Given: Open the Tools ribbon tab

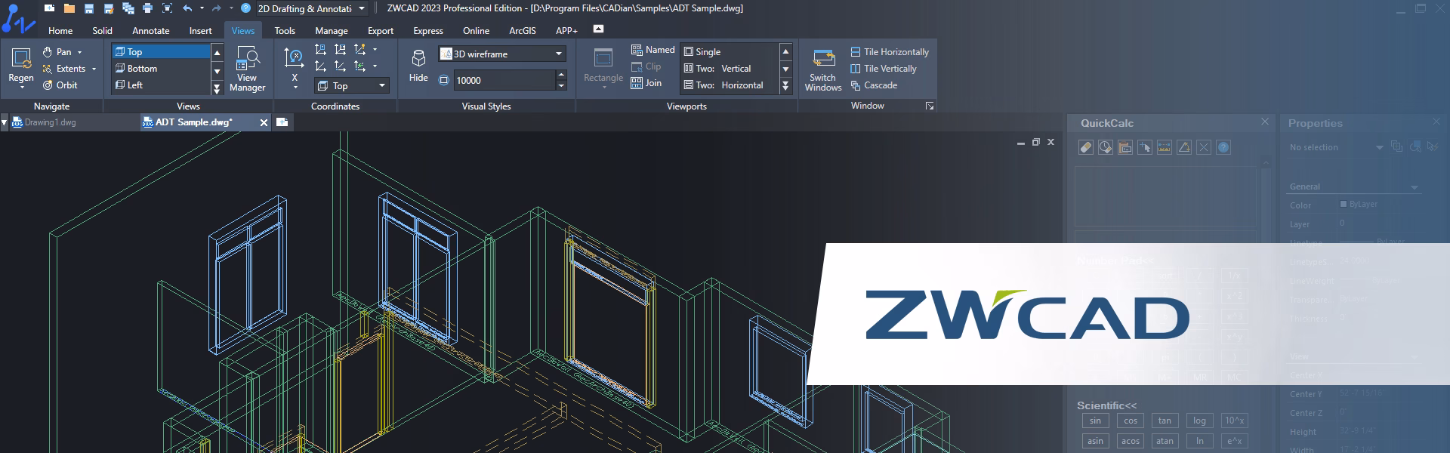Looking at the screenshot, I should pyautogui.click(x=285, y=31).
